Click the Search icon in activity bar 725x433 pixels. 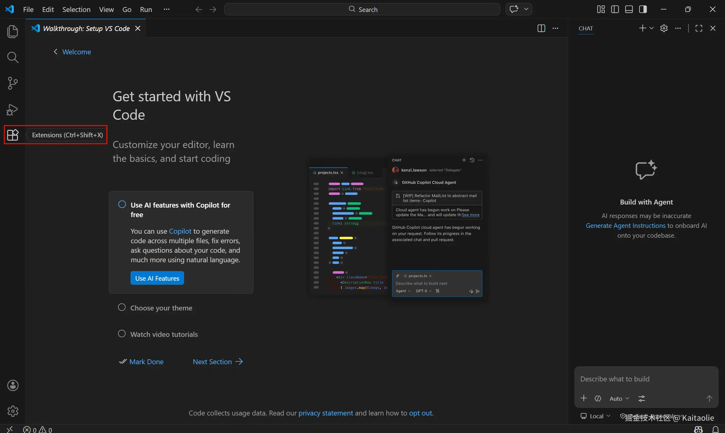tap(13, 57)
